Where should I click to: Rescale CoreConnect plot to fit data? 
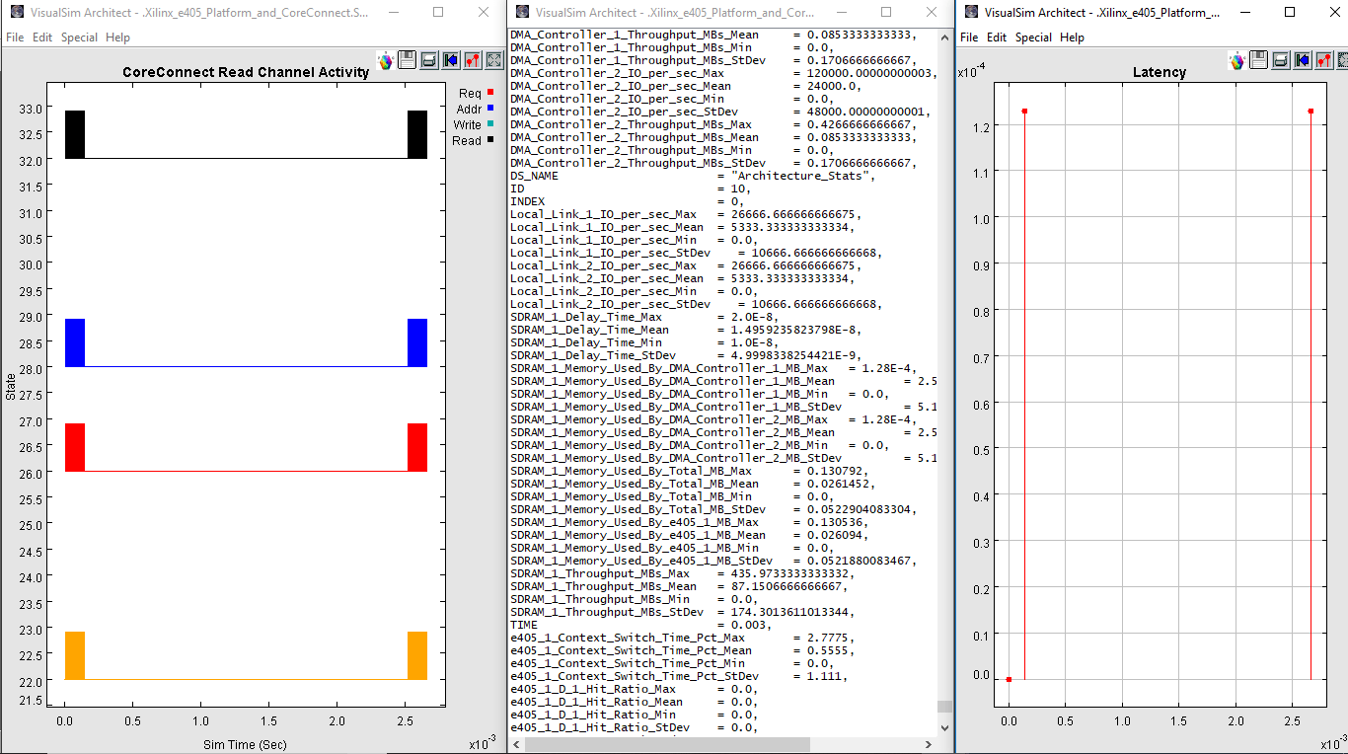[x=494, y=60]
